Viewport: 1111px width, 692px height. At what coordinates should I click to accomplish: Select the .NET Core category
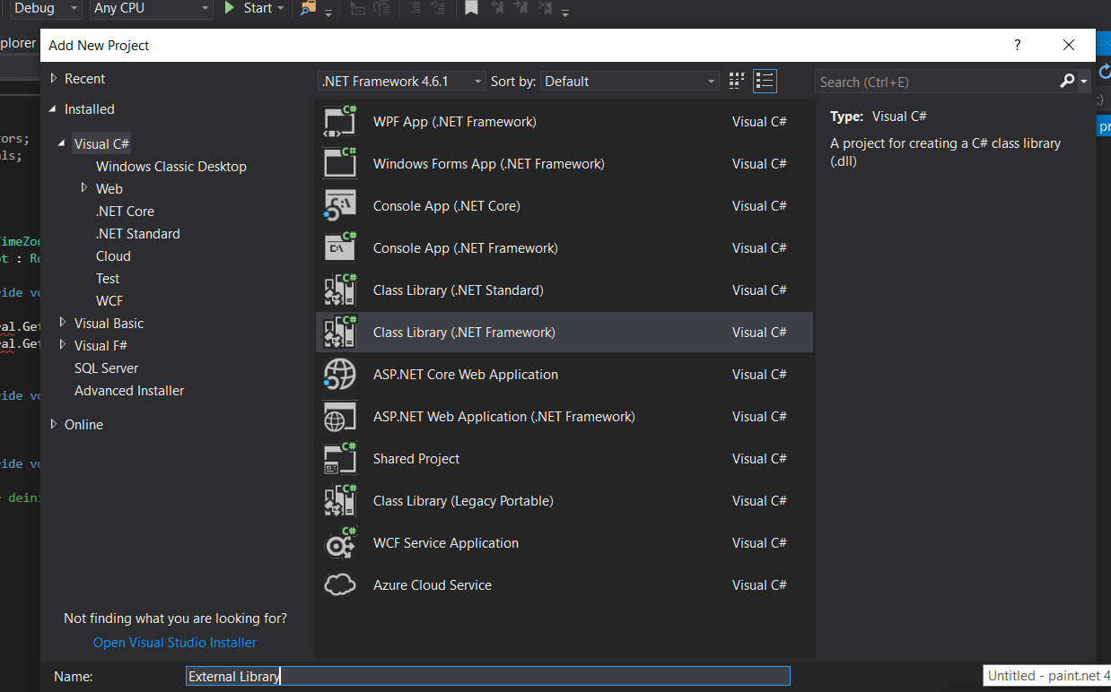125,211
